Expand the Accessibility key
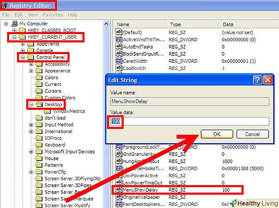This screenshot has width=279, height=208. pos(31,64)
